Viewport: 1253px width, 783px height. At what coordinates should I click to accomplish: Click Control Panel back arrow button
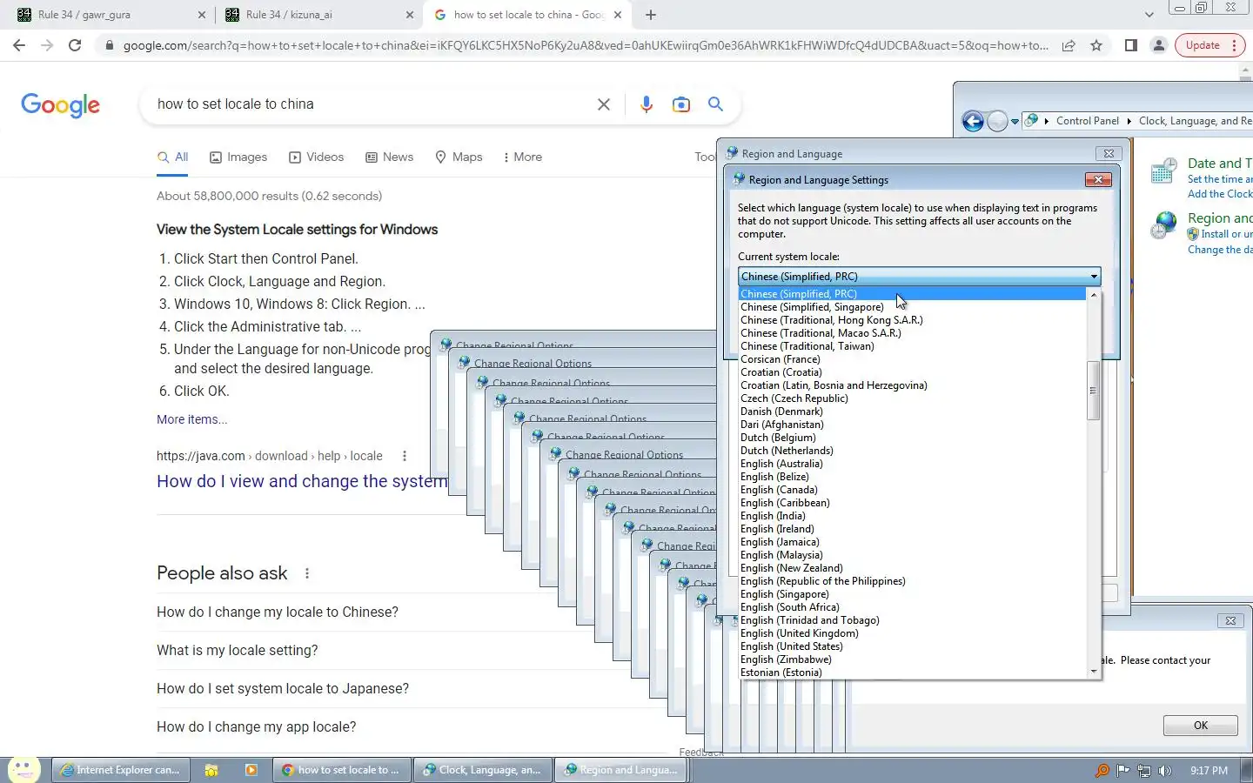[x=973, y=121]
